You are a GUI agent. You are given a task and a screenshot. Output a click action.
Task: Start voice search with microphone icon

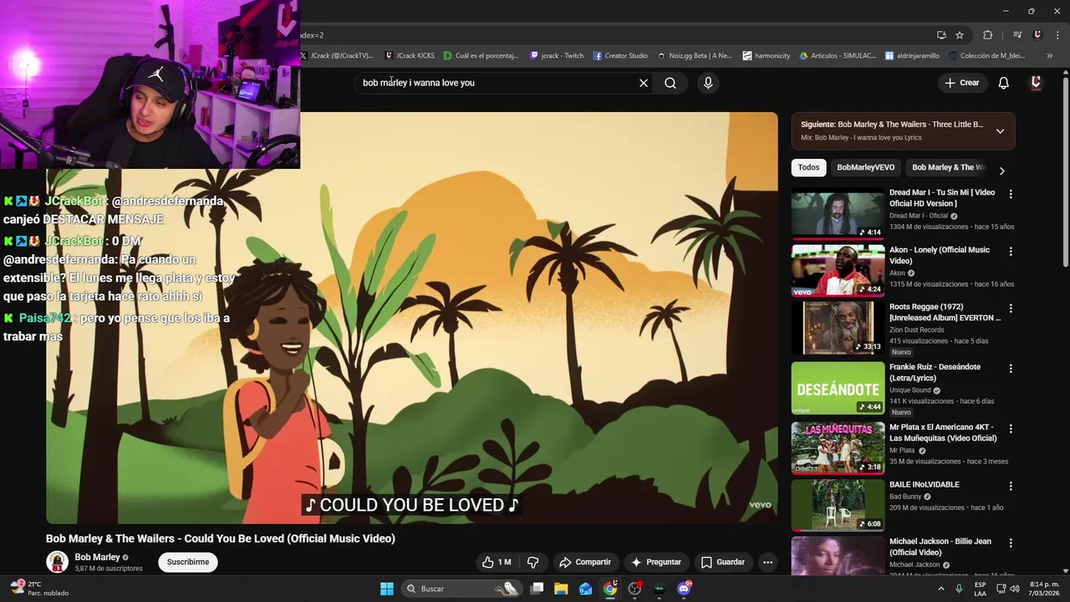708,83
